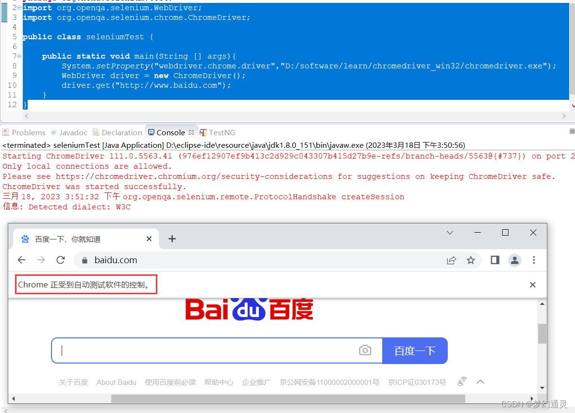Open Chrome tab search chevron
Image resolution: width=575 pixels, height=413 pixels.
(450, 233)
